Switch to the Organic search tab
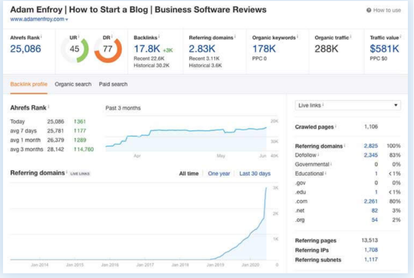The height and width of the screenshot is (278, 414). coord(73,84)
